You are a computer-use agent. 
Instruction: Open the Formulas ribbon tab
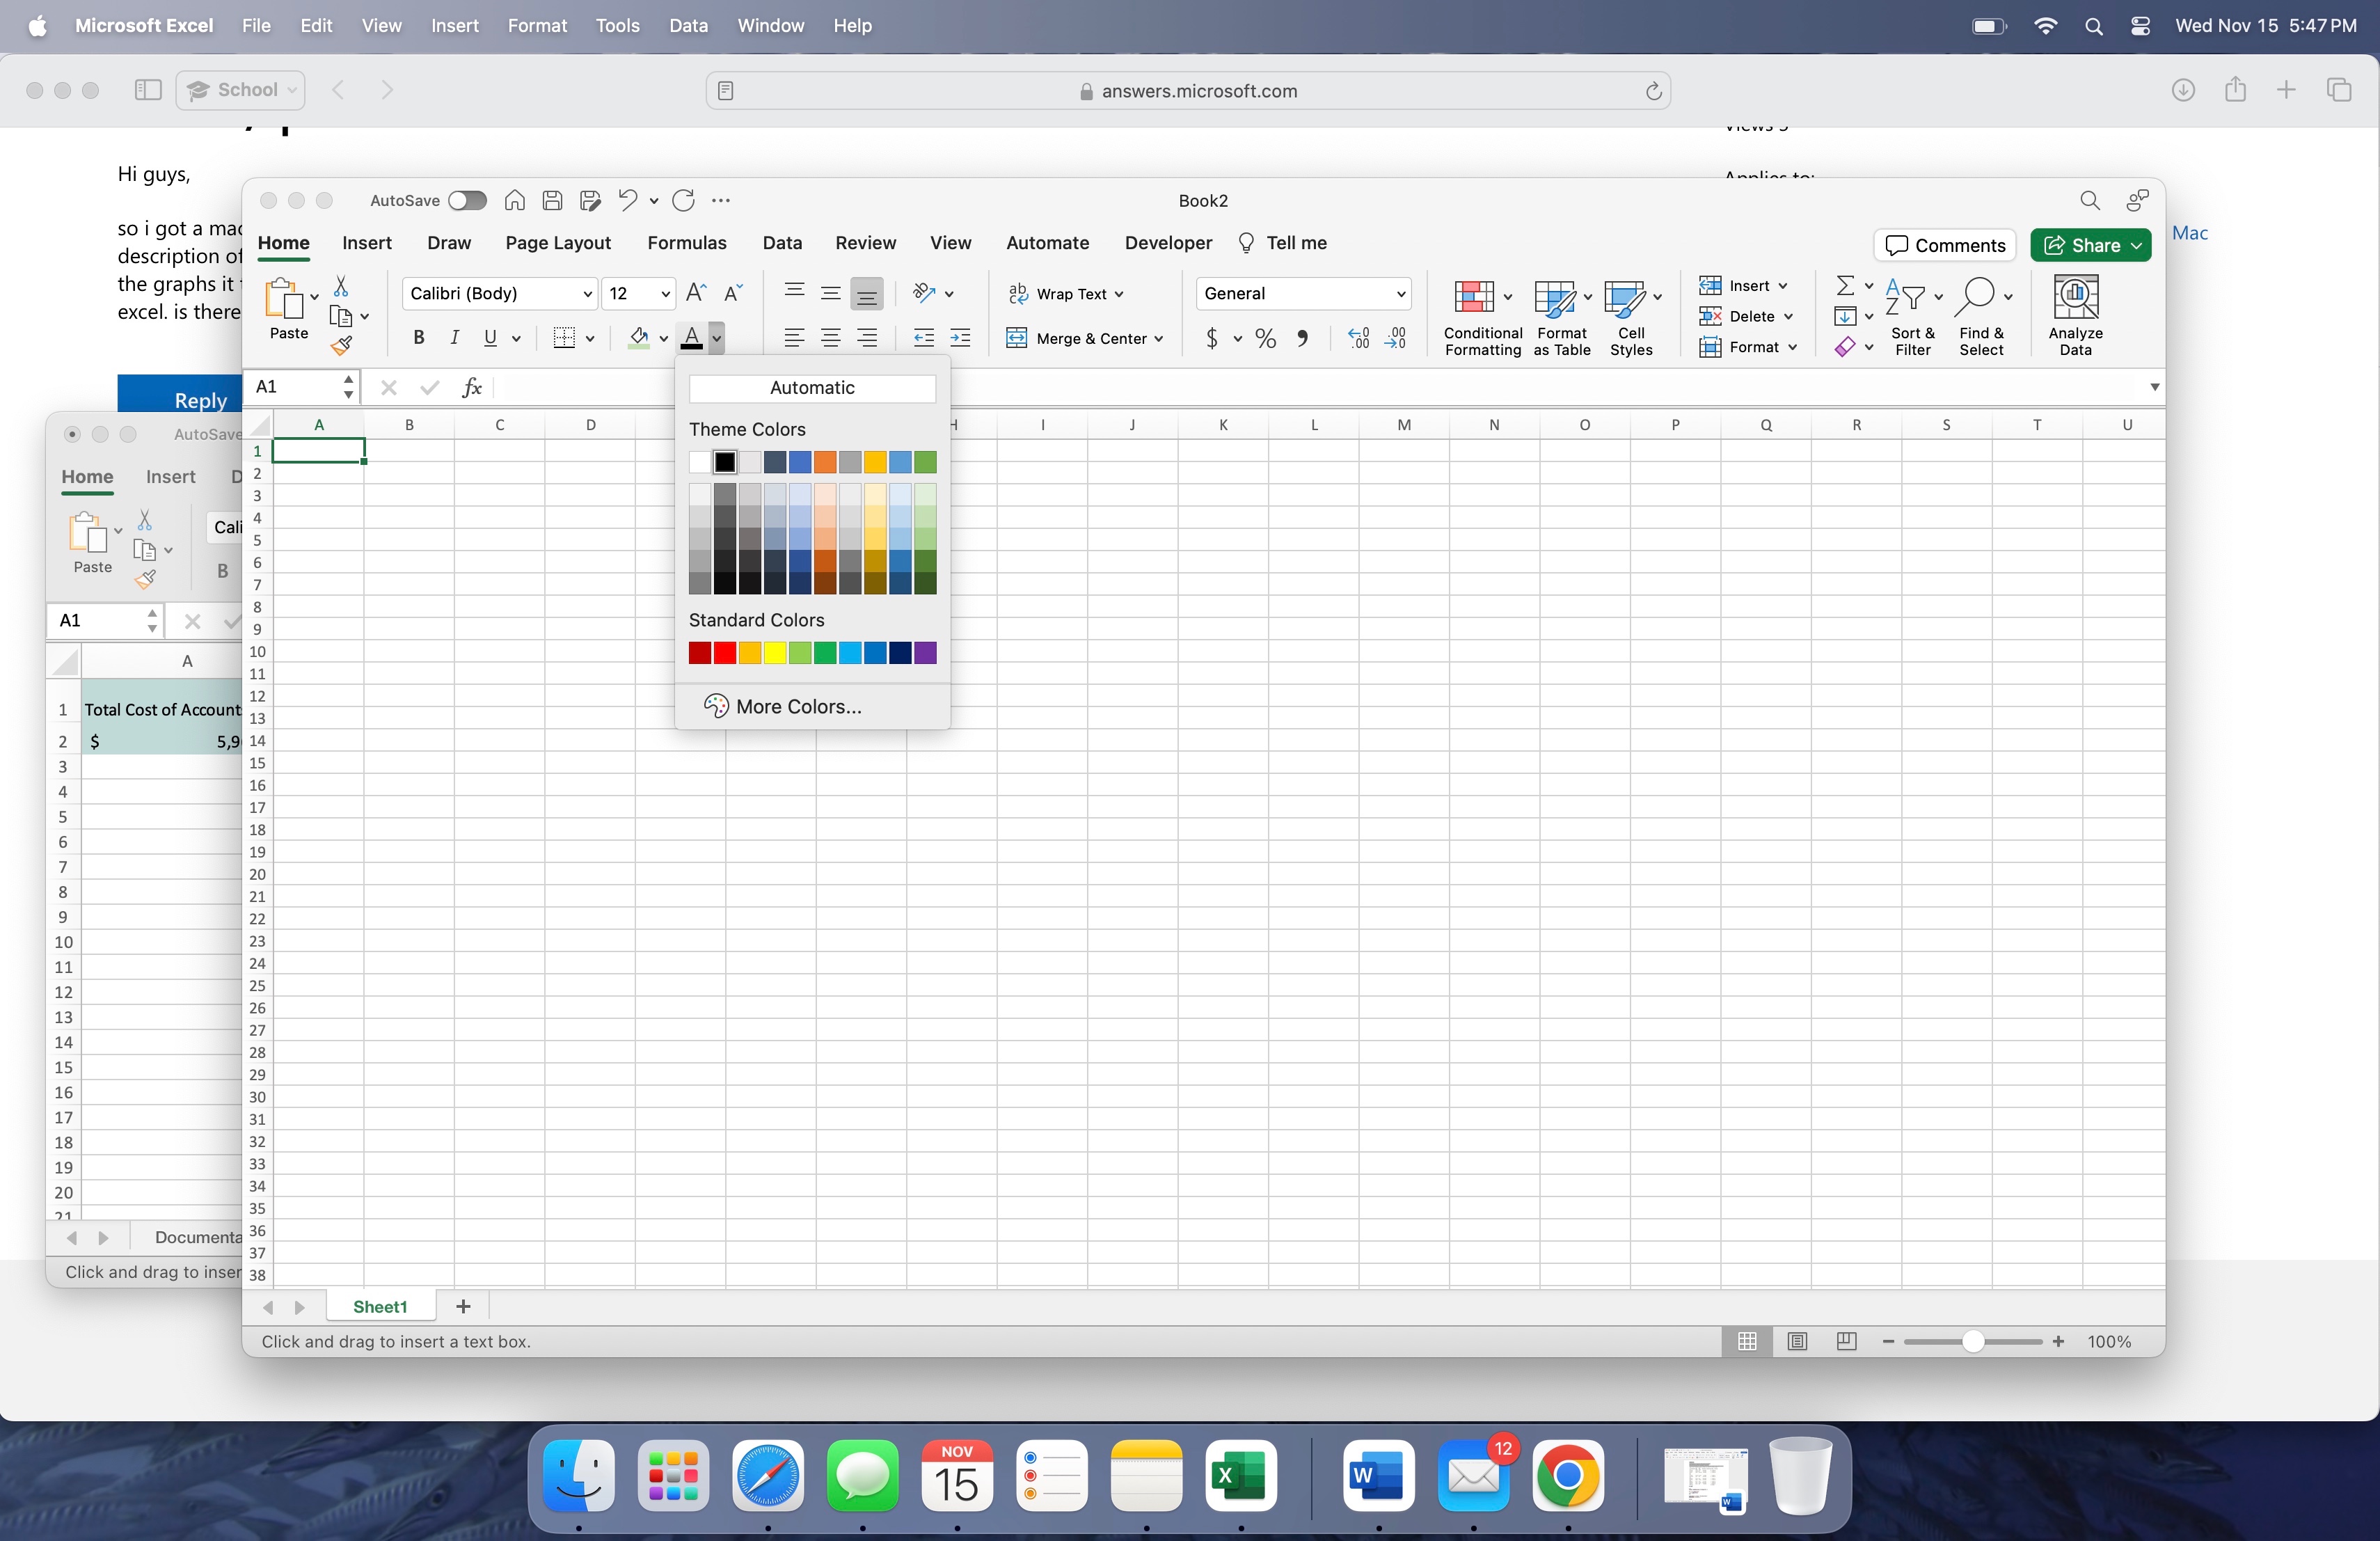coord(687,243)
